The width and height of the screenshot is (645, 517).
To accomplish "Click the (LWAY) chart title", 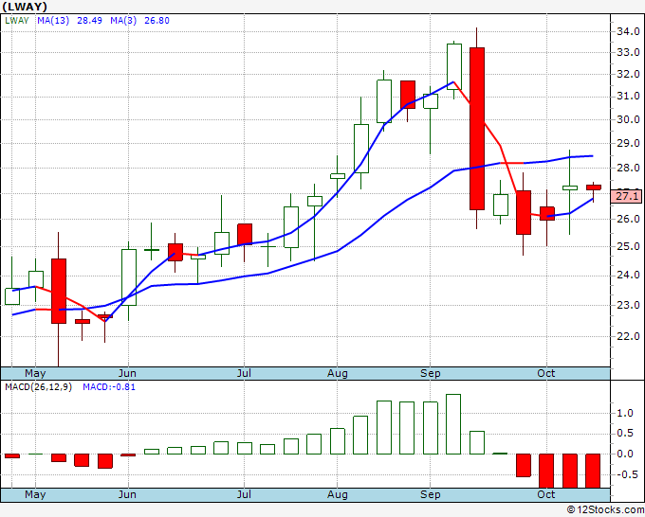I will click(25, 7).
